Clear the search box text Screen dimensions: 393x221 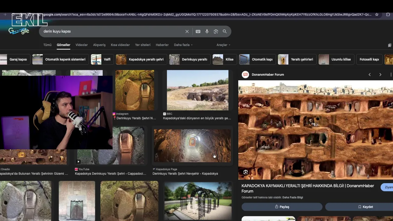187,31
